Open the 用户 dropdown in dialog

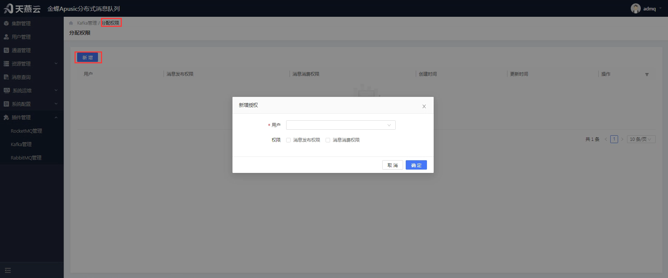341,125
